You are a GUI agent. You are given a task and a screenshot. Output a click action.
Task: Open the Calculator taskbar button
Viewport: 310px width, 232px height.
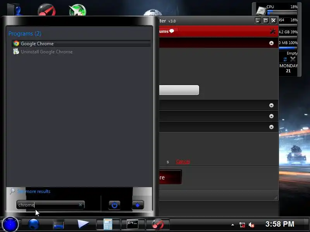coord(108,224)
